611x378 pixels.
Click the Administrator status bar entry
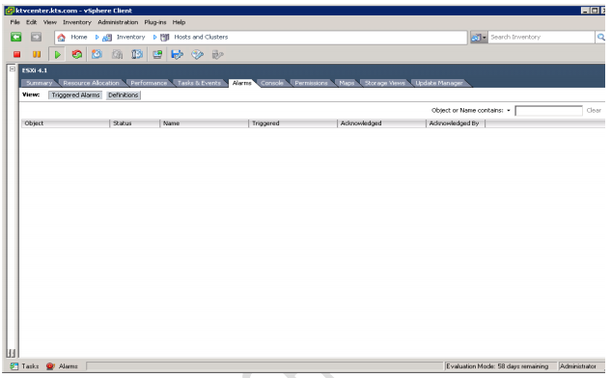(578, 366)
